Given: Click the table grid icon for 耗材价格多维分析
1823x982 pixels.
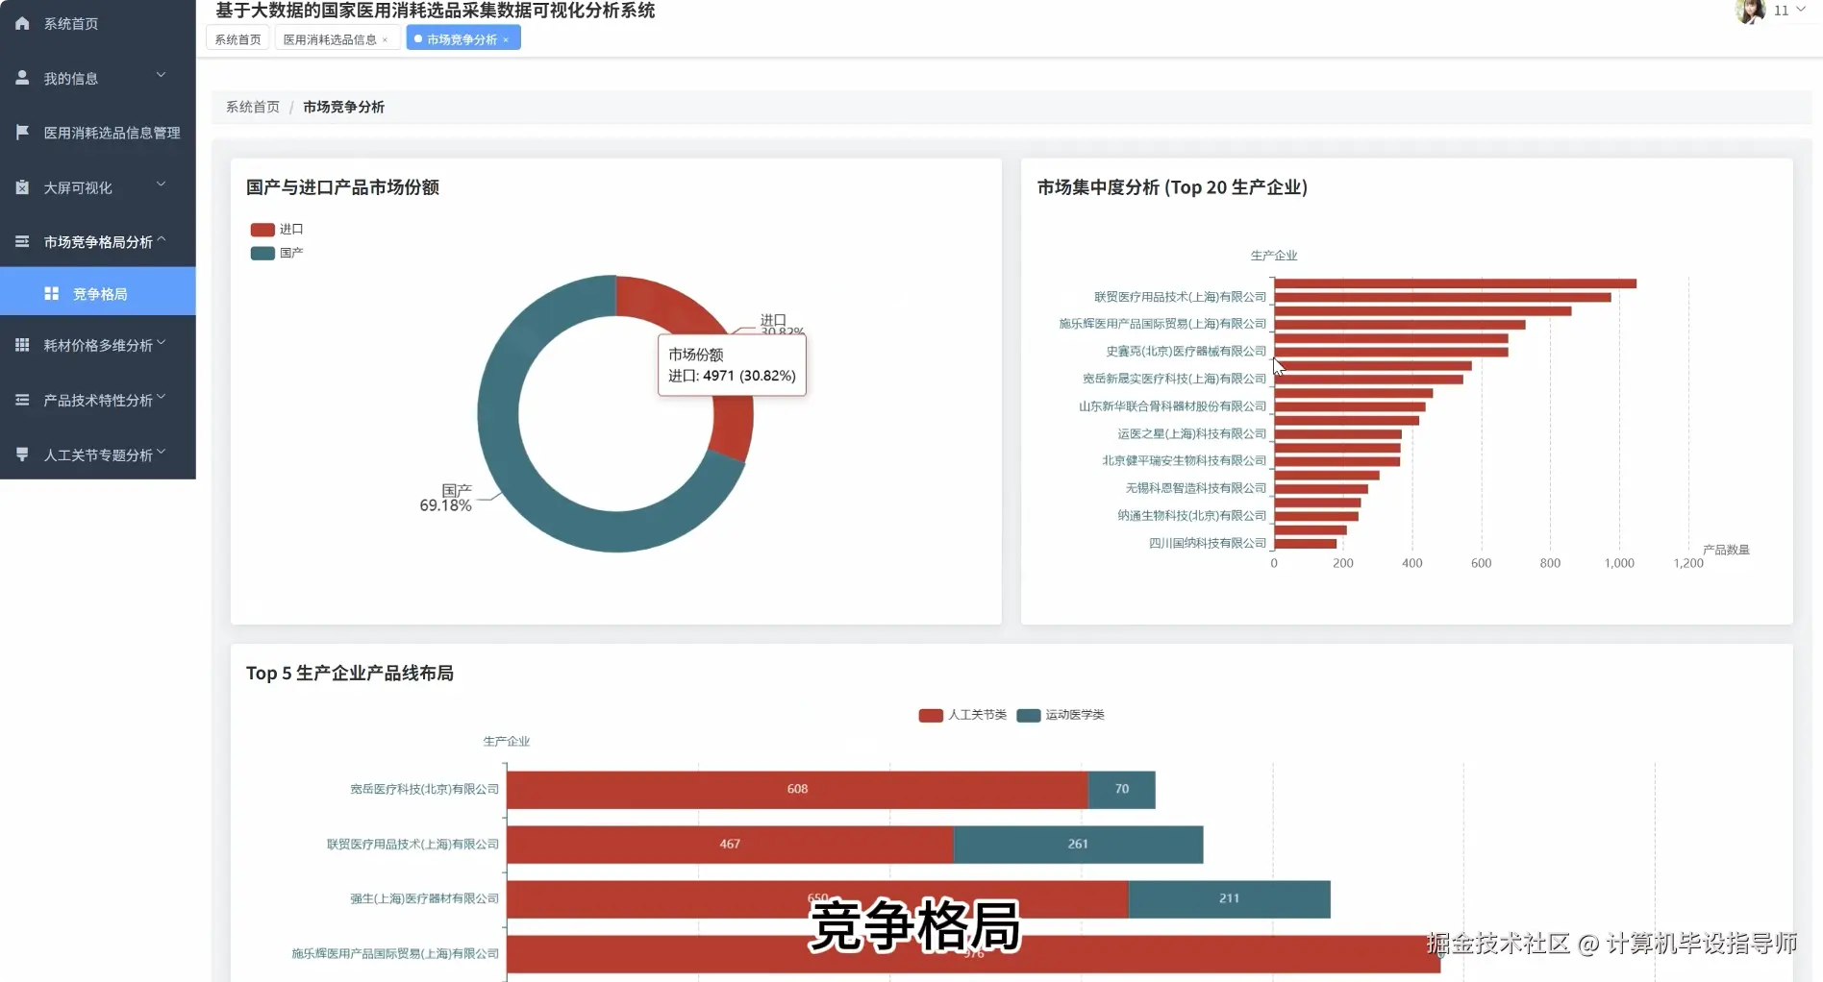Looking at the screenshot, I should tap(22, 345).
